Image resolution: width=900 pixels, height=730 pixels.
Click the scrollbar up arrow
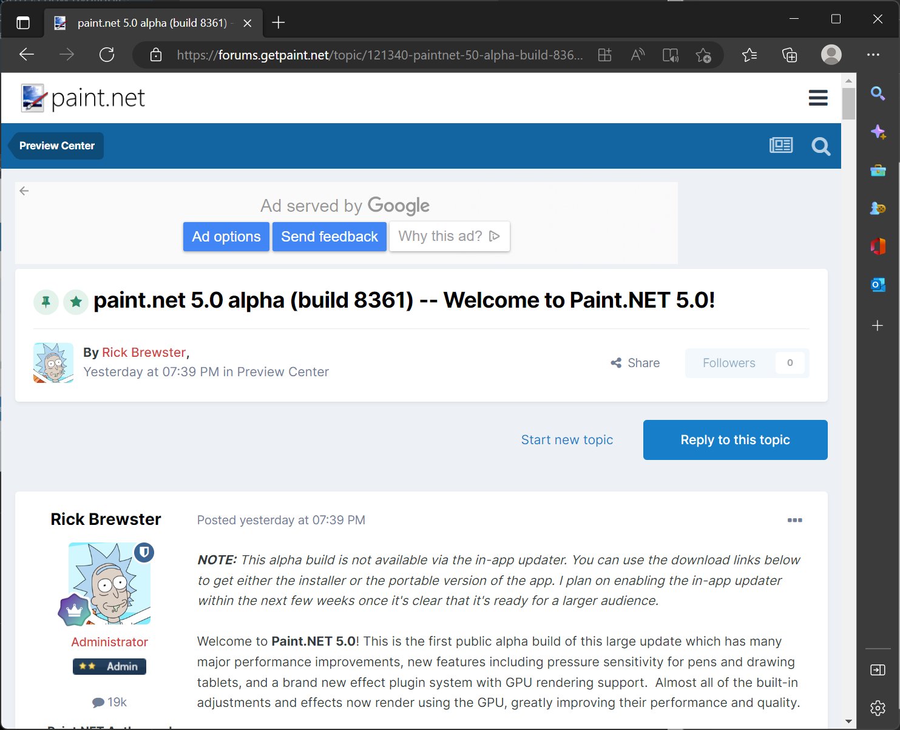(x=848, y=80)
